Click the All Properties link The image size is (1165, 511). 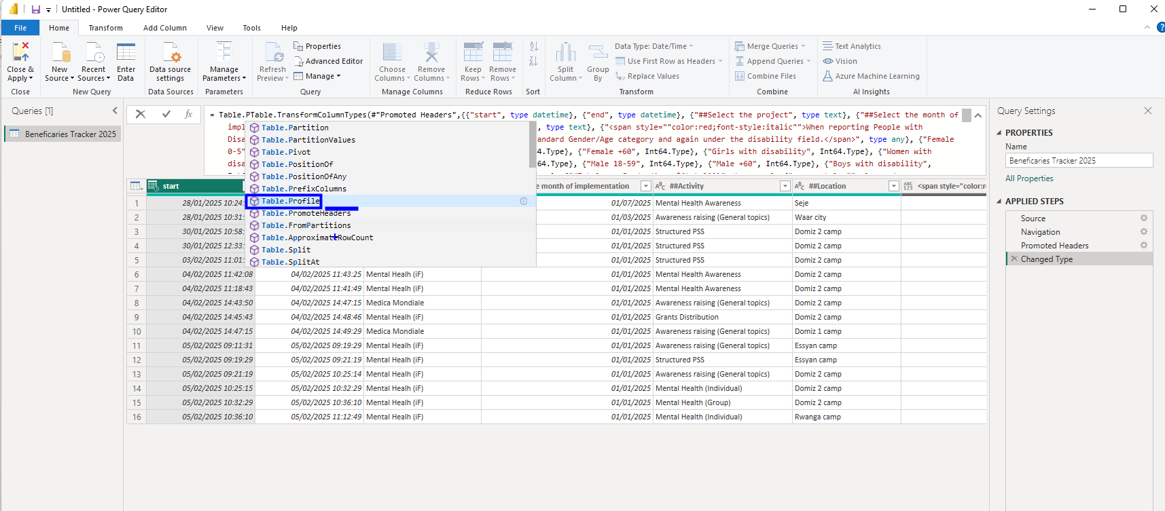(x=1029, y=178)
